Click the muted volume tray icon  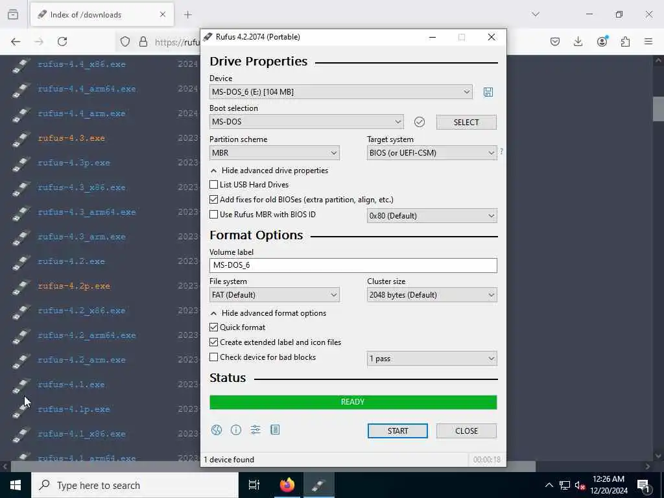580,485
